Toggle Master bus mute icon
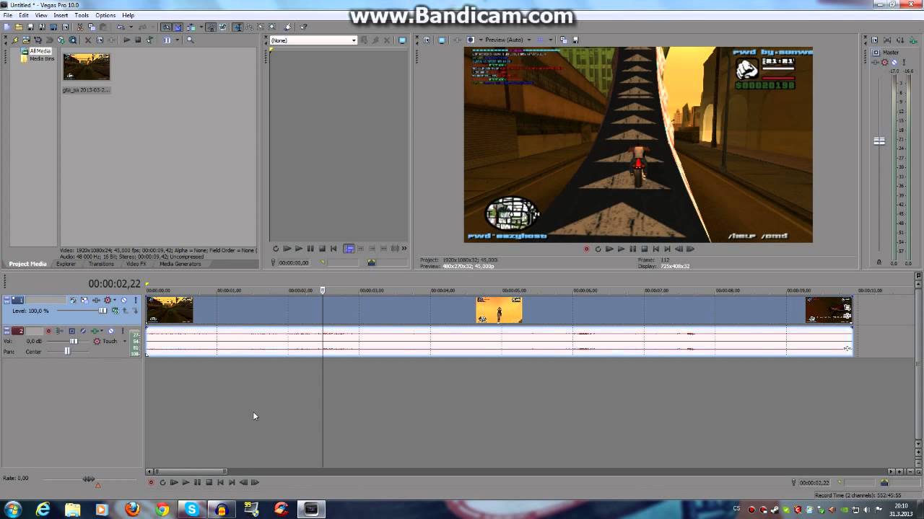 (x=894, y=63)
